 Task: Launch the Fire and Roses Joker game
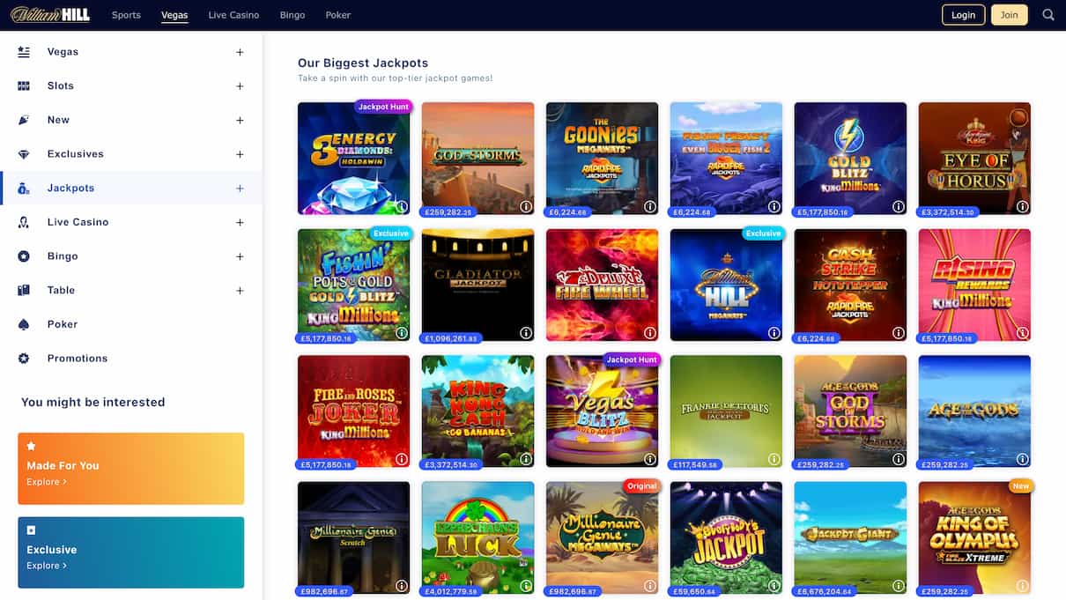click(353, 411)
